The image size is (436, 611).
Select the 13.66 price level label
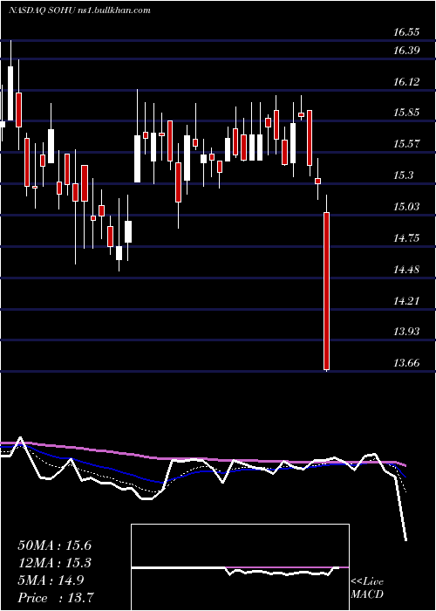tap(406, 363)
